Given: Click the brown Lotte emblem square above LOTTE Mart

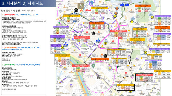Looking at the screenshot, I should [x=81, y=6].
